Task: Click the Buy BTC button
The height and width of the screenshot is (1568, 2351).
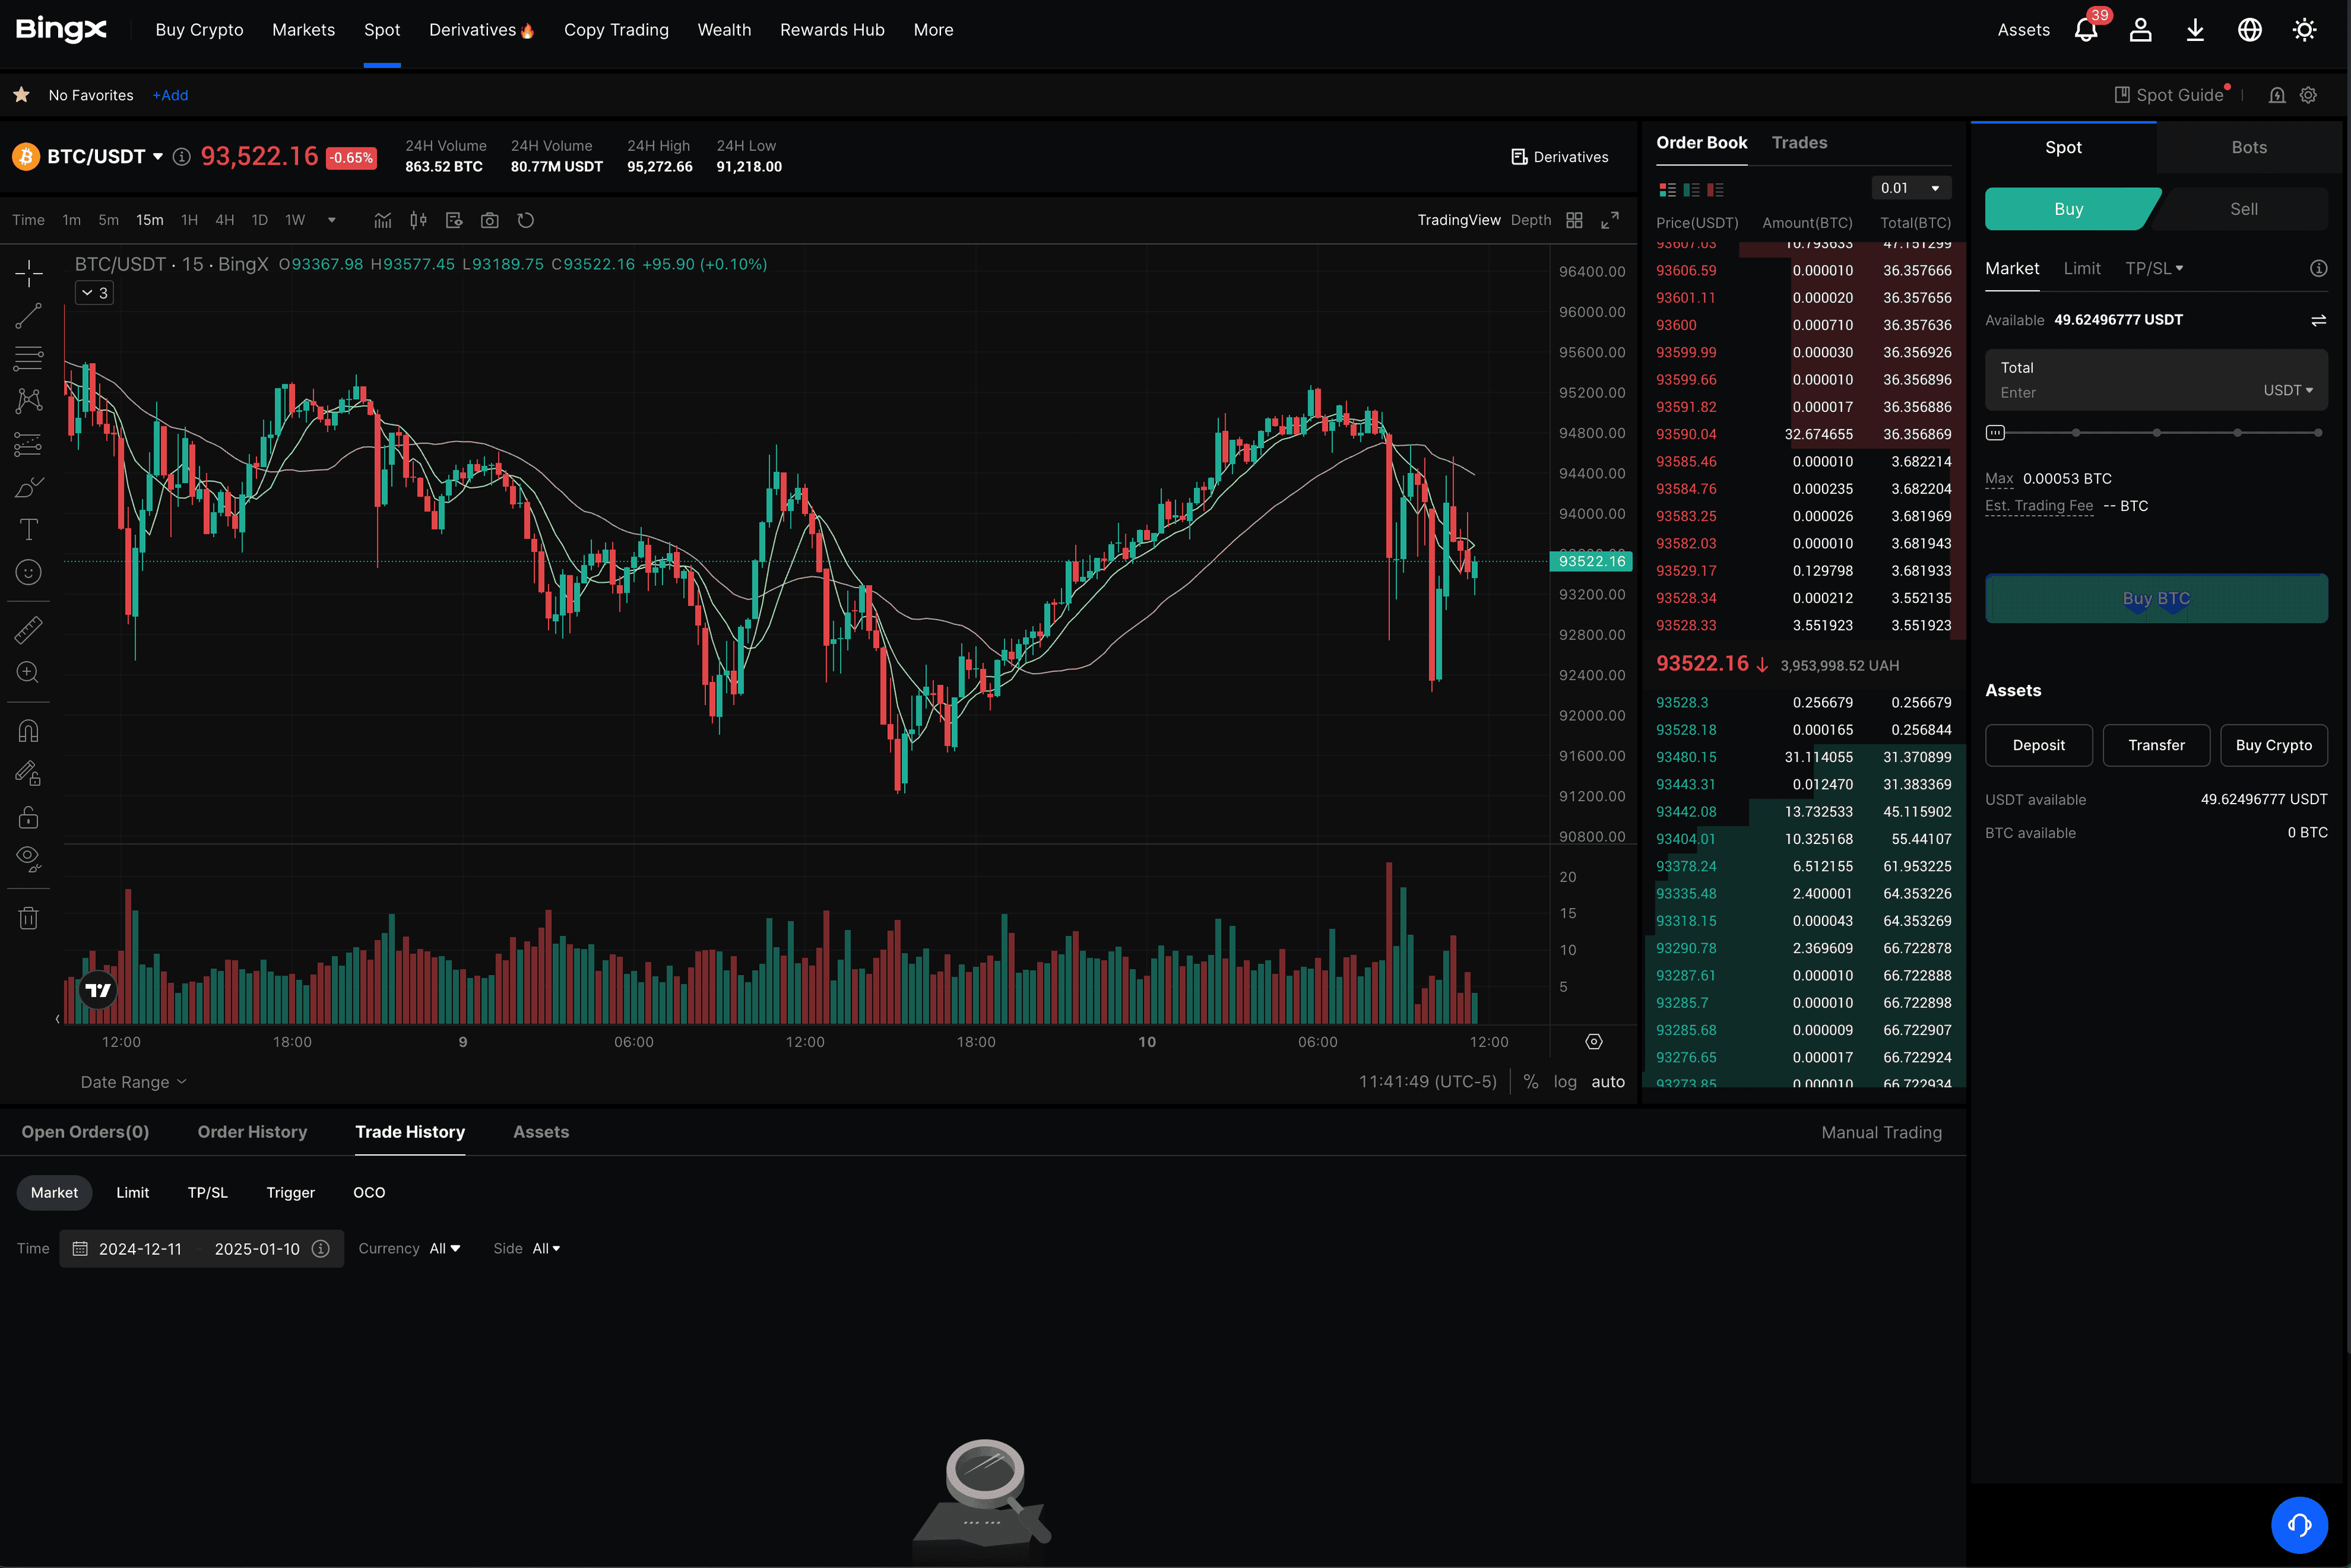Action: [x=2156, y=598]
